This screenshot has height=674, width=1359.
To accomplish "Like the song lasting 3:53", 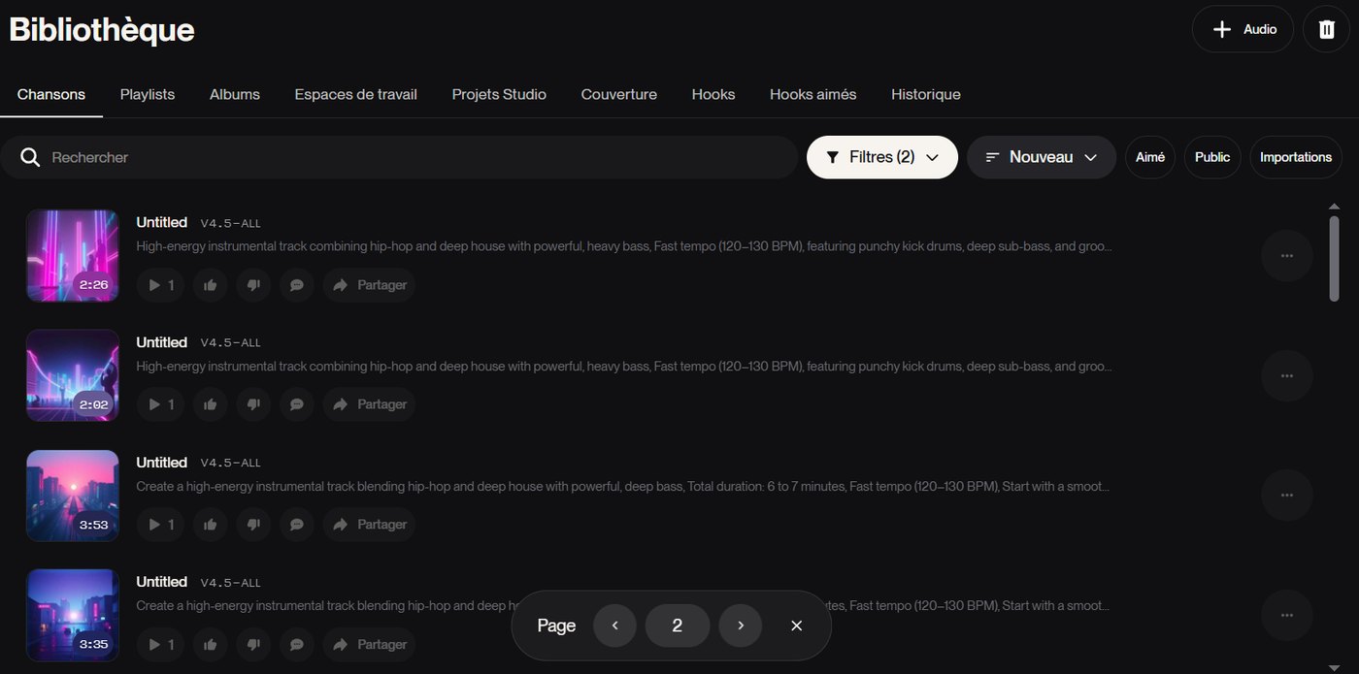I will (x=210, y=525).
